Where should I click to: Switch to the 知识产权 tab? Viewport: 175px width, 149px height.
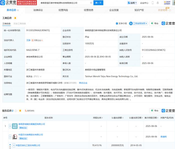pyautogui.click(x=139, y=10)
